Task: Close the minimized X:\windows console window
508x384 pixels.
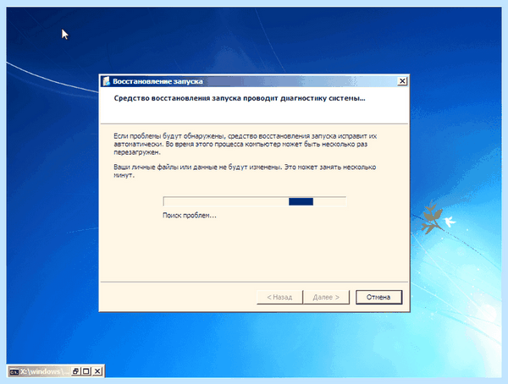Action: click(97, 371)
